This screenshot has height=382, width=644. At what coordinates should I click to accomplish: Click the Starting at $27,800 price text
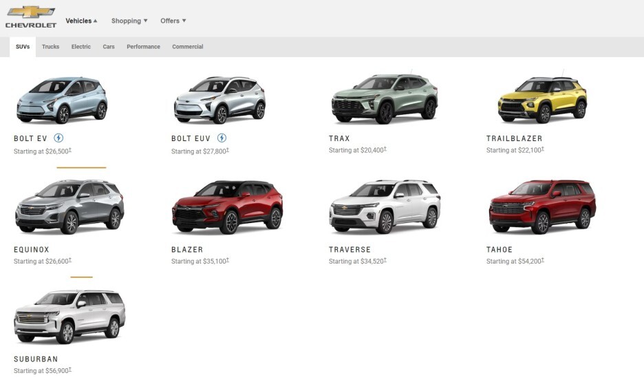click(x=200, y=151)
